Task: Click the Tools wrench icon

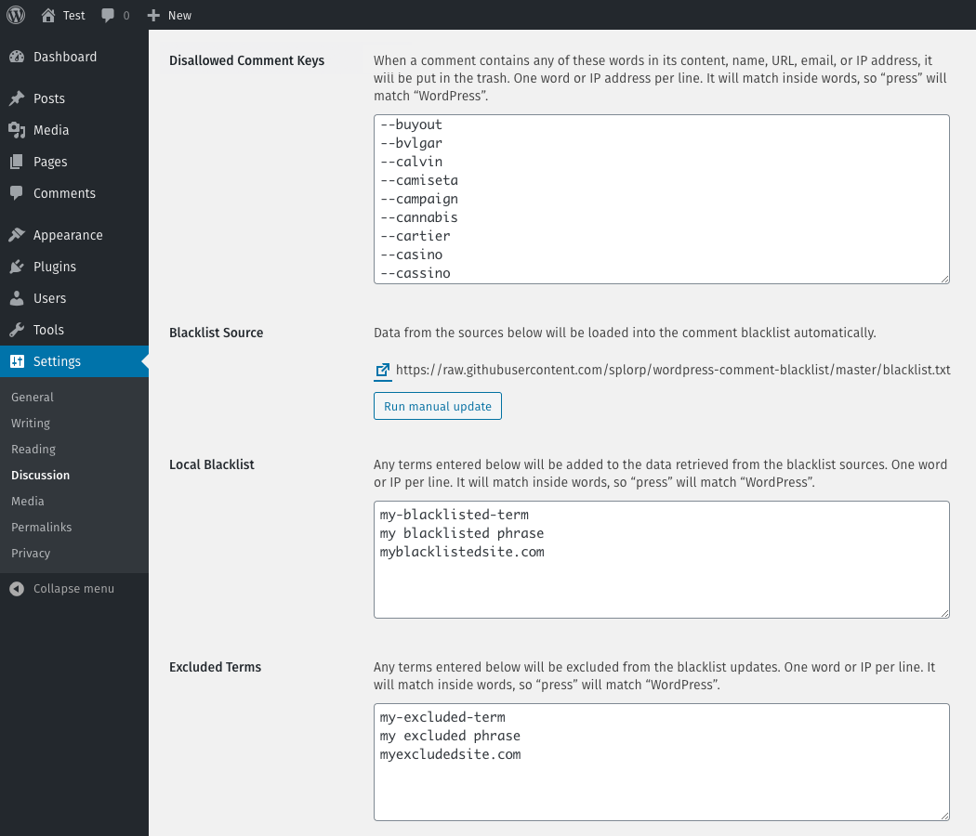Action: (x=17, y=330)
